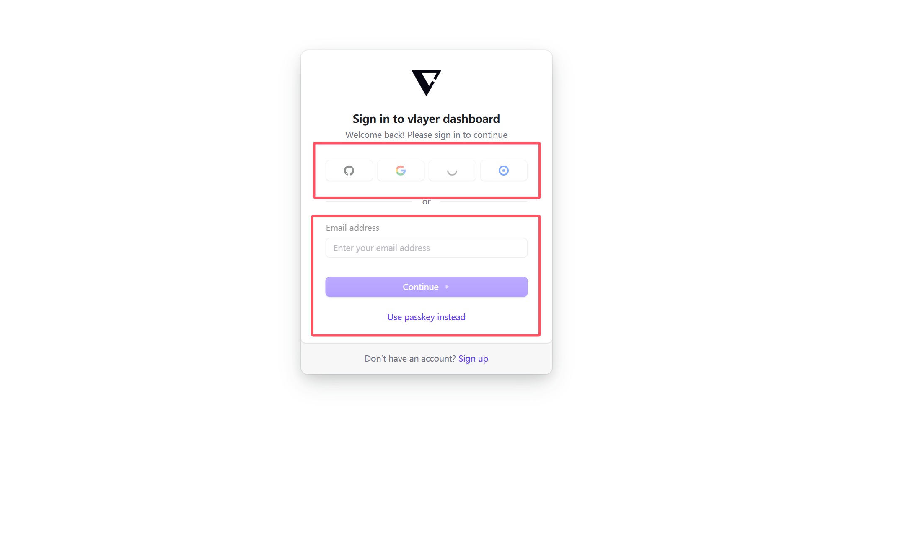Image resolution: width=924 pixels, height=533 pixels.
Task: Choose the Google sign-in icon
Action: (x=401, y=171)
